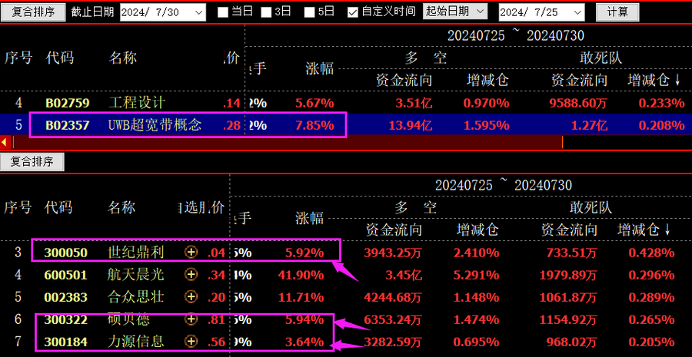Image resolution: width=692 pixels, height=357 pixels.
Task: Click plus icon in row 300322
Action: point(191,318)
